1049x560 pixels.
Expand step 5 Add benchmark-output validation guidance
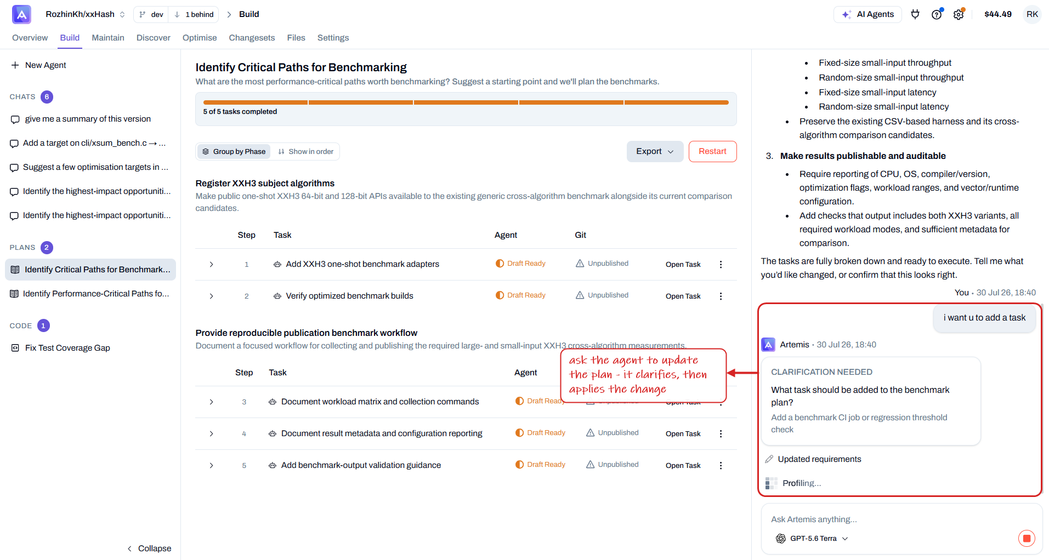click(x=211, y=465)
